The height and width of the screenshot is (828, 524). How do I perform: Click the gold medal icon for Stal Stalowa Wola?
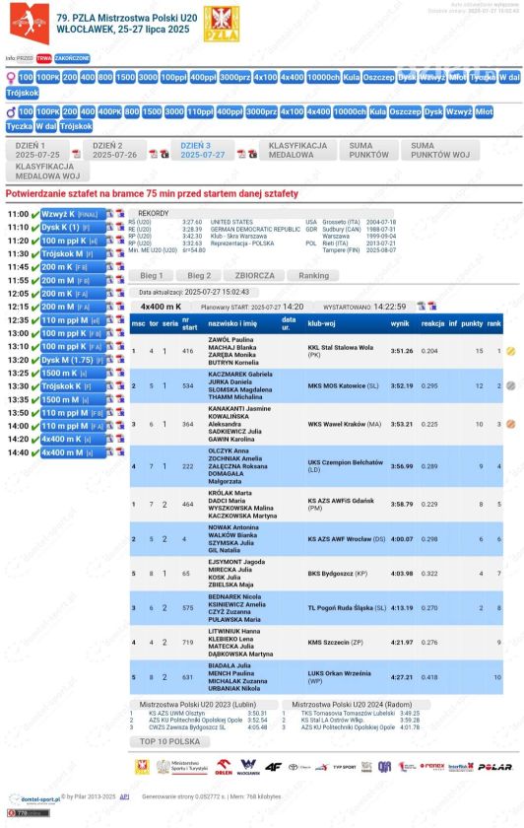[510, 351]
